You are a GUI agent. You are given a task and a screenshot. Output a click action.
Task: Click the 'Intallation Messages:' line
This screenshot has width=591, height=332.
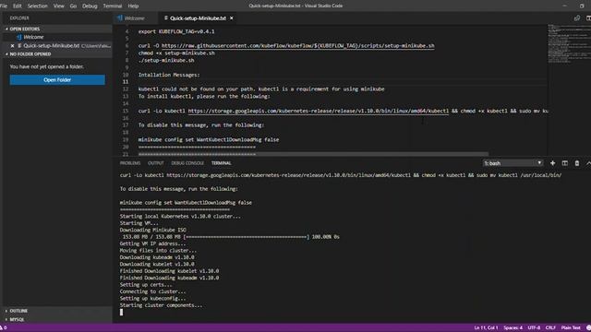pyautogui.click(x=169, y=75)
